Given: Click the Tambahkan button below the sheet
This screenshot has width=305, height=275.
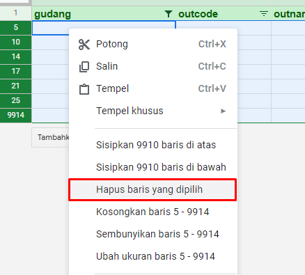Looking at the screenshot, I should pos(51,137).
